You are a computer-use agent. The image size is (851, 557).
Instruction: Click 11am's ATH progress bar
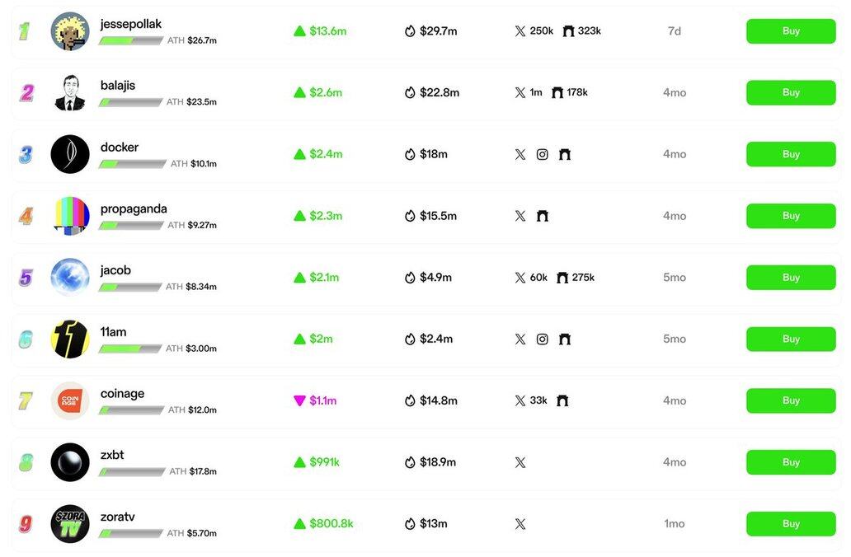point(130,349)
